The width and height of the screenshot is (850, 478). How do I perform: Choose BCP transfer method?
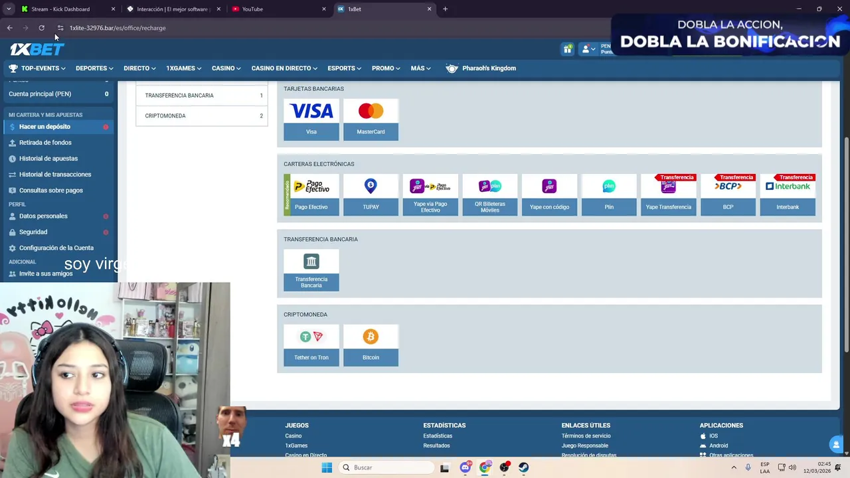728,195
